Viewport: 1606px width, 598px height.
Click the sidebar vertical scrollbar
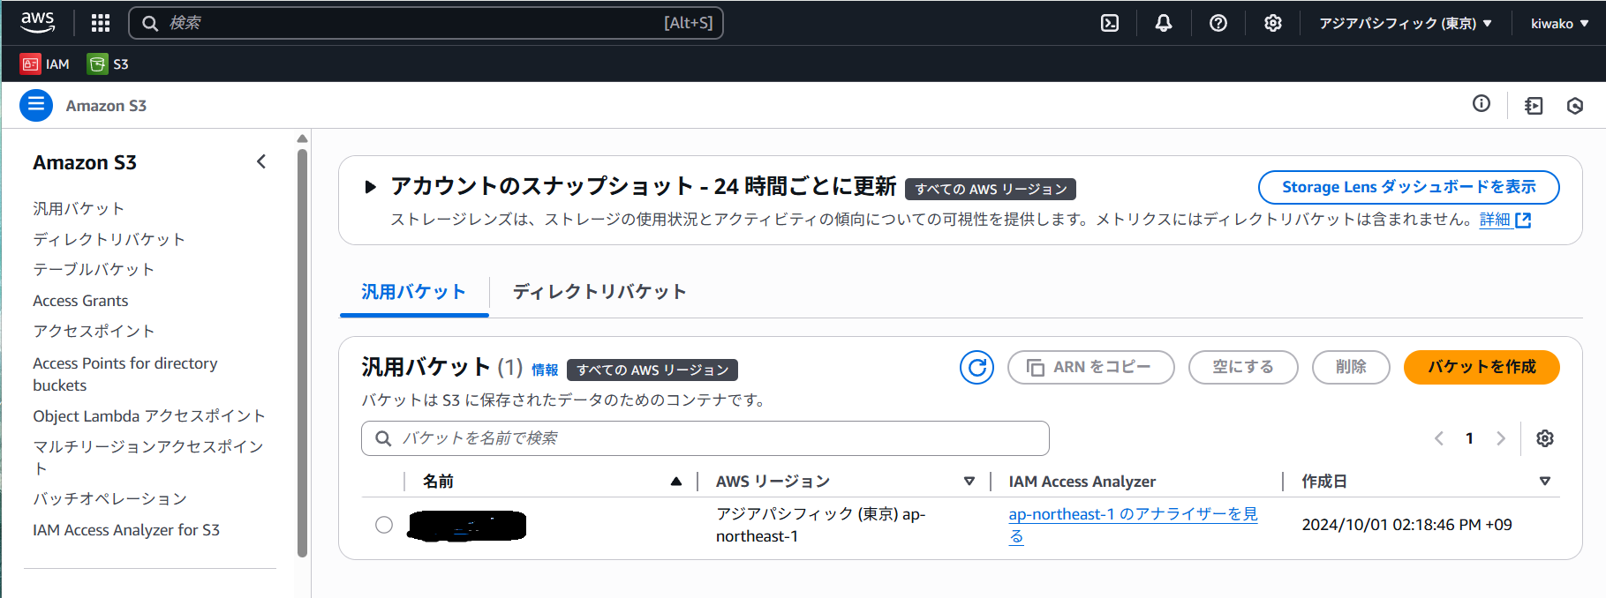pos(302,353)
